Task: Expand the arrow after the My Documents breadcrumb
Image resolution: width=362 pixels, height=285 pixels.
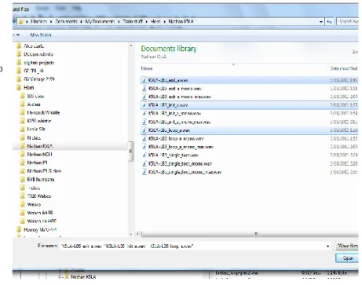Action: (119, 22)
